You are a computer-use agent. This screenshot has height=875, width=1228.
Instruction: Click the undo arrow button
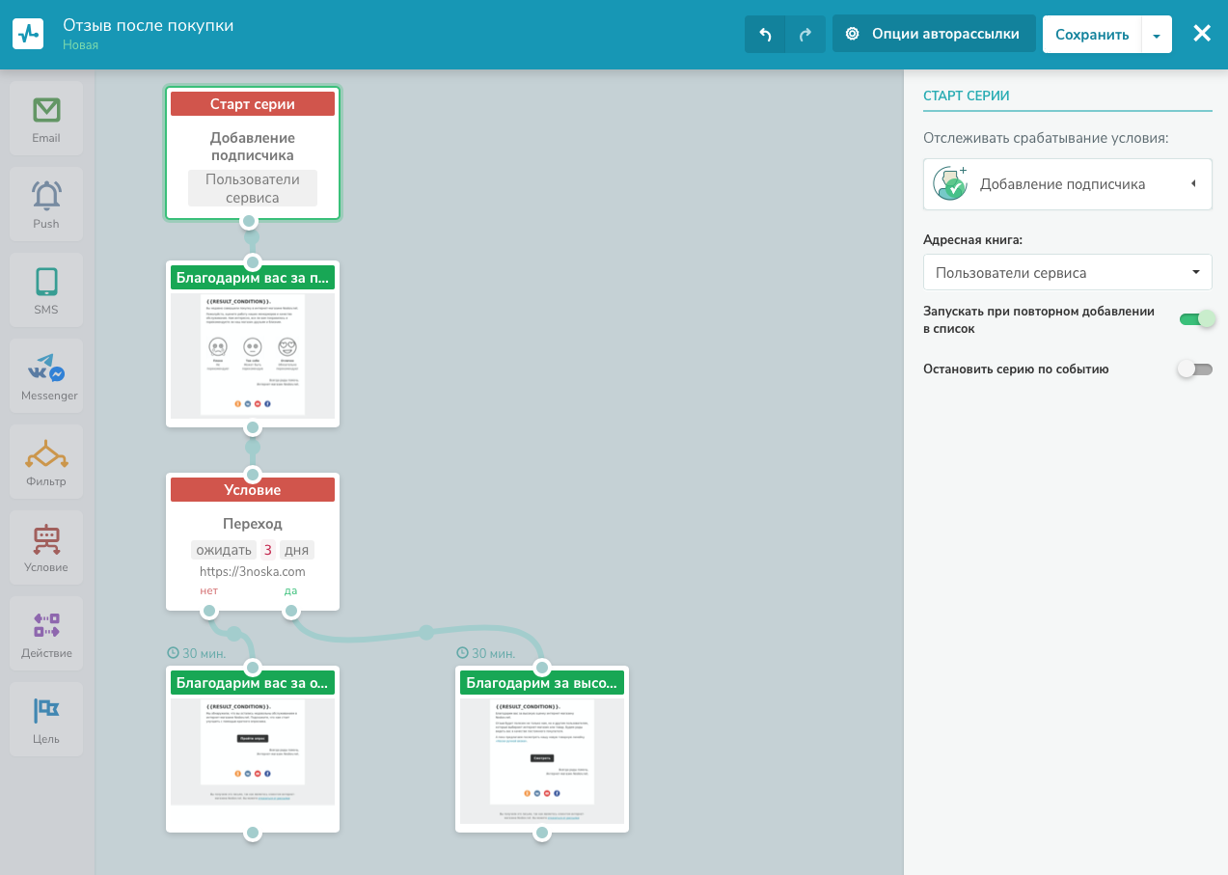[x=765, y=35]
